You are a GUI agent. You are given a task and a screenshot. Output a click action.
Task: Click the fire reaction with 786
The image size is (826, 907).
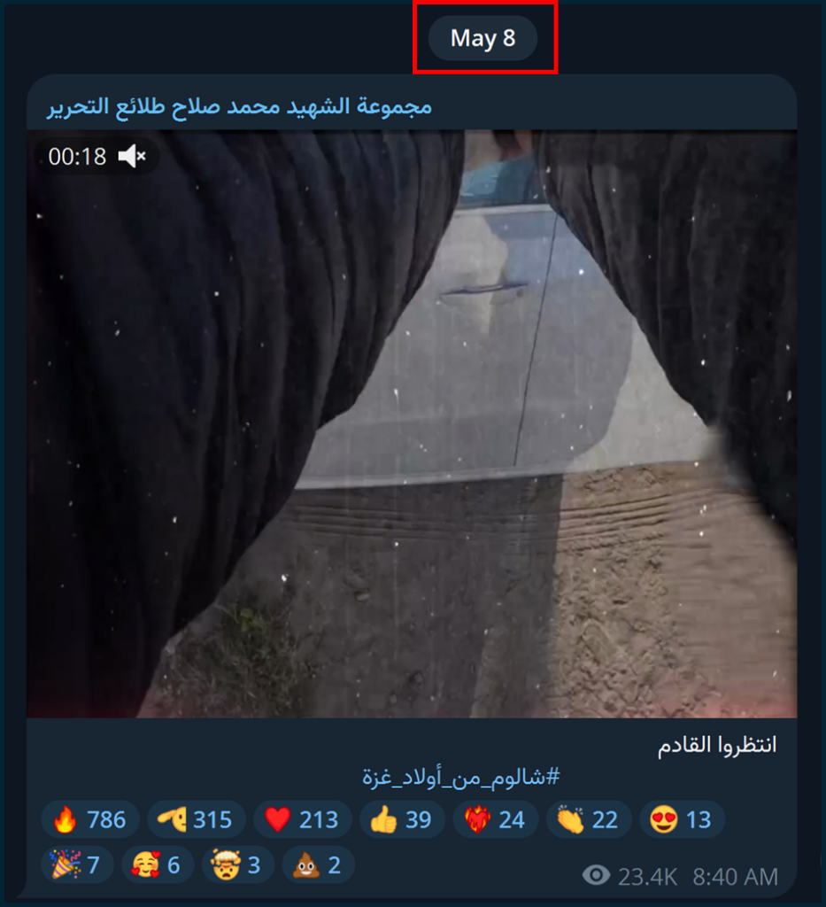(89, 819)
